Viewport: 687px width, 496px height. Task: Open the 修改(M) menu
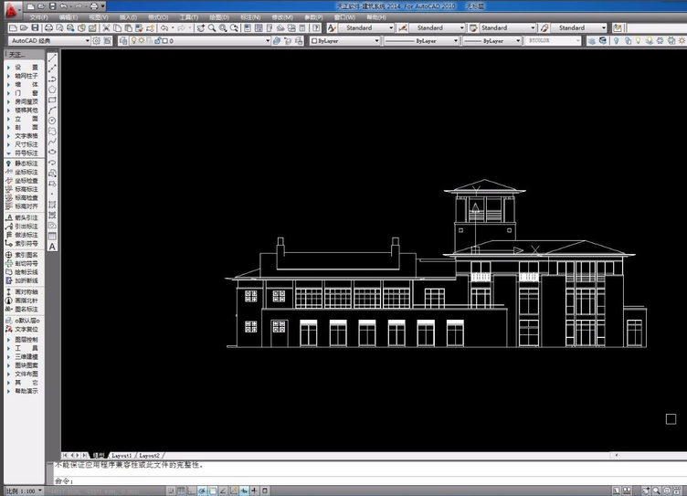point(282,17)
